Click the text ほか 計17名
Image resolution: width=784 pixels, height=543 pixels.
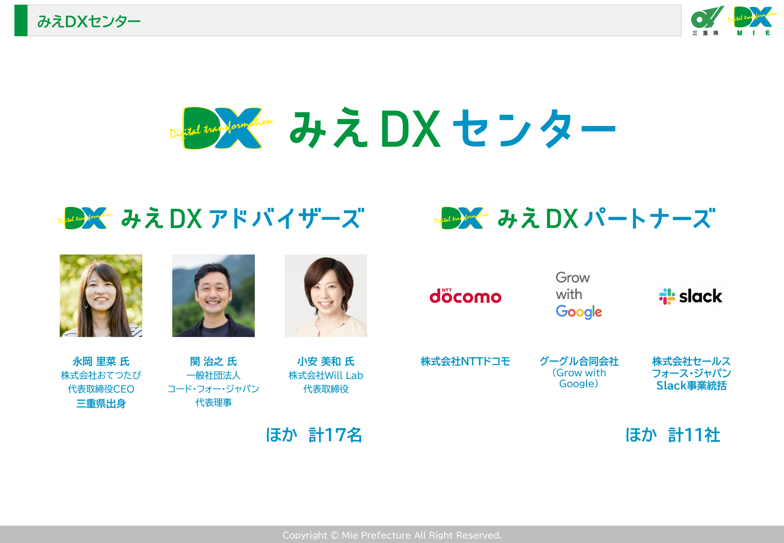pos(314,435)
